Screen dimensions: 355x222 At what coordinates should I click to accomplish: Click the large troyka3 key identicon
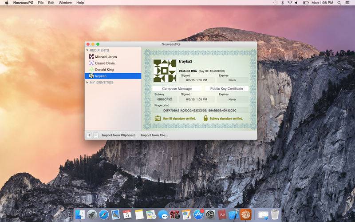(x=165, y=71)
